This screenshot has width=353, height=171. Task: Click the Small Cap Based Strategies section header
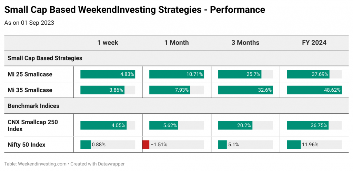(x=45, y=58)
